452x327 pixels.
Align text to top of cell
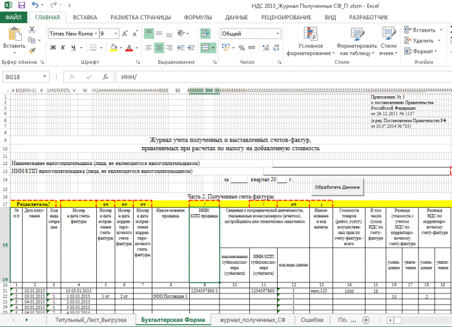(x=149, y=34)
